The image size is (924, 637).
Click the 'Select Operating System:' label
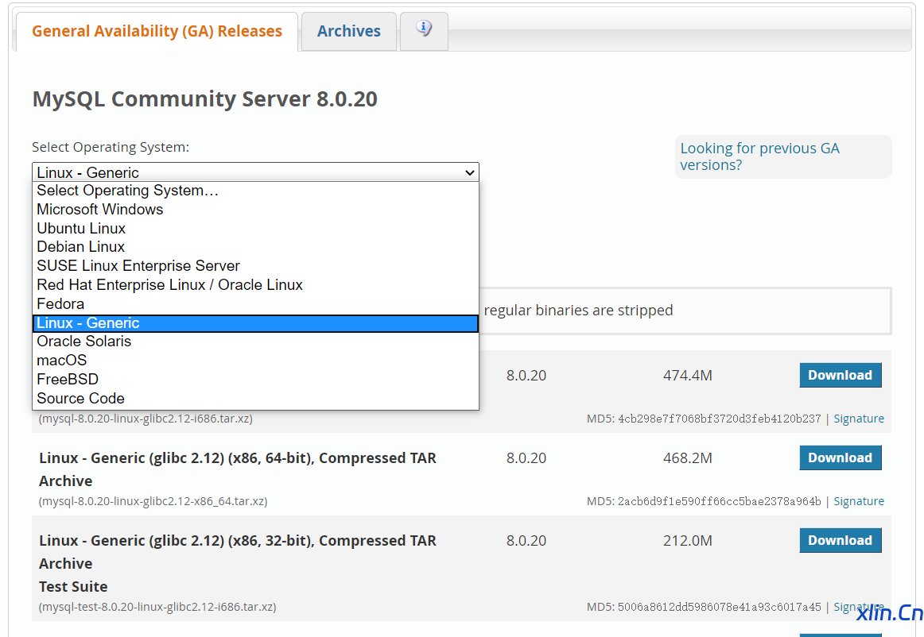tap(111, 147)
